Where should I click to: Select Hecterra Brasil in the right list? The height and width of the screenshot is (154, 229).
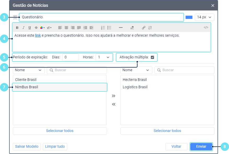coord(135,80)
